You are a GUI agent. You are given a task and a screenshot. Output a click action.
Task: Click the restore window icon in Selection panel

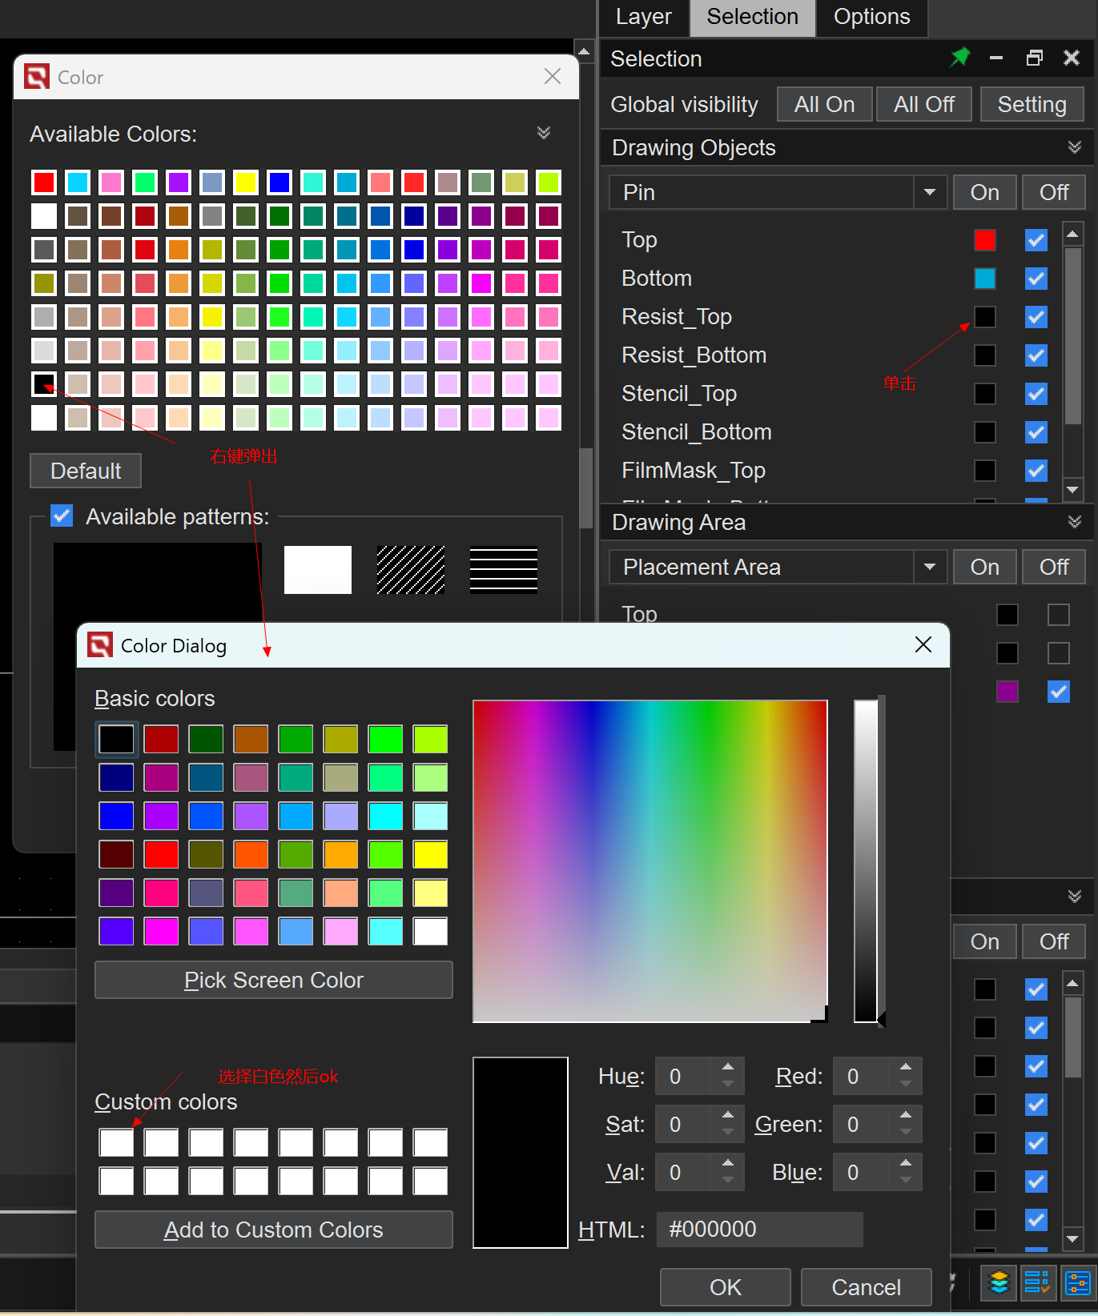point(1035,58)
